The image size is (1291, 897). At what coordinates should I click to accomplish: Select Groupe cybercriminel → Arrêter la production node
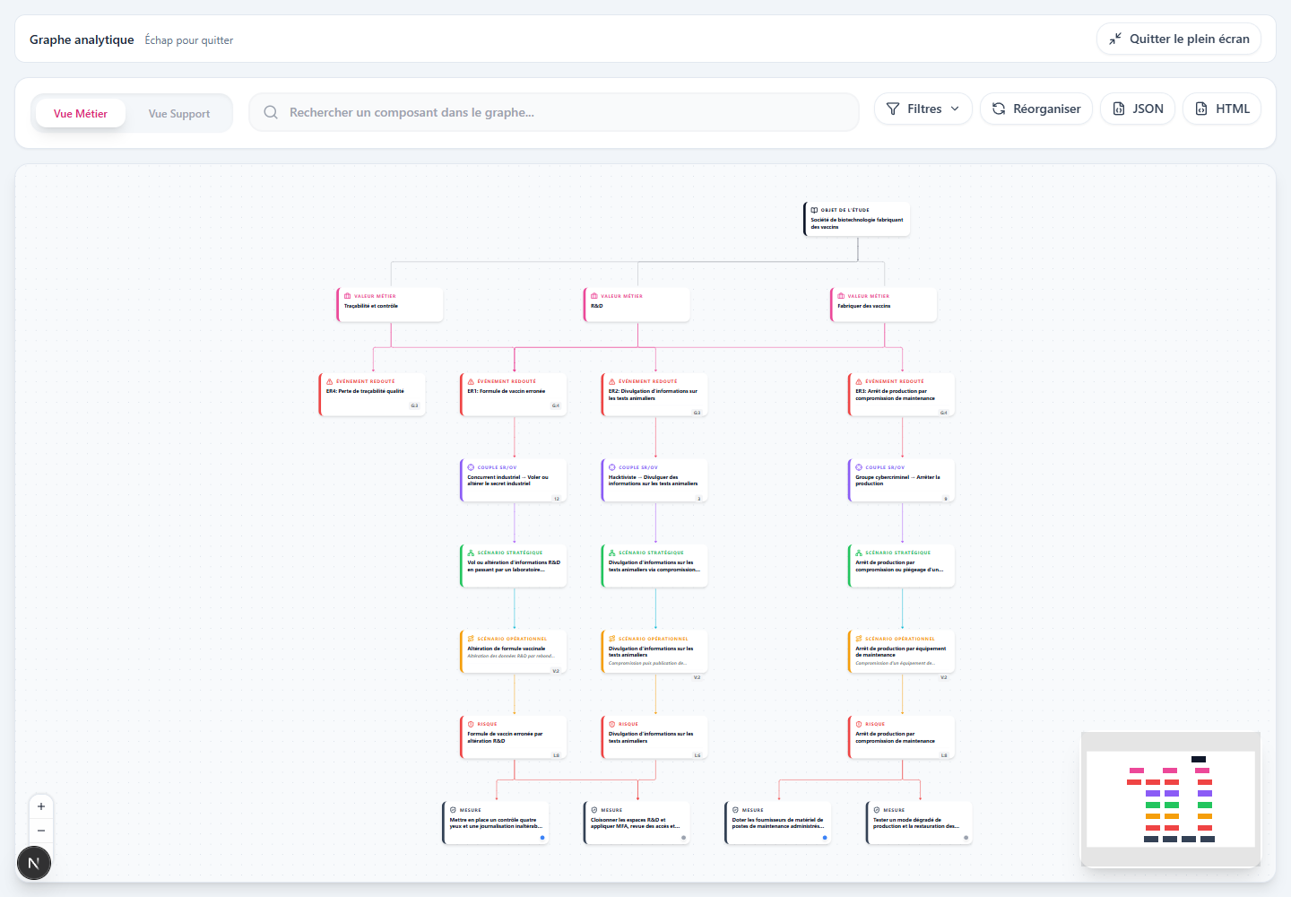click(902, 480)
